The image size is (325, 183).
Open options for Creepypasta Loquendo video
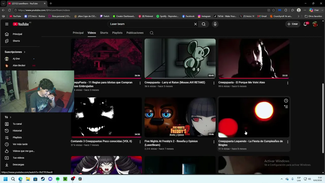288,142
